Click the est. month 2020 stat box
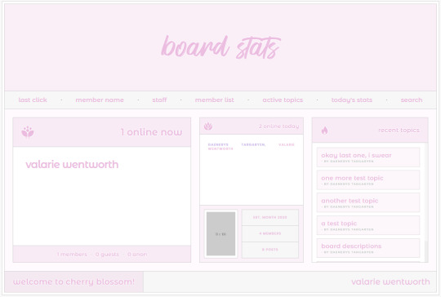Image resolution: width=441 pixels, height=297 pixels. [x=270, y=218]
